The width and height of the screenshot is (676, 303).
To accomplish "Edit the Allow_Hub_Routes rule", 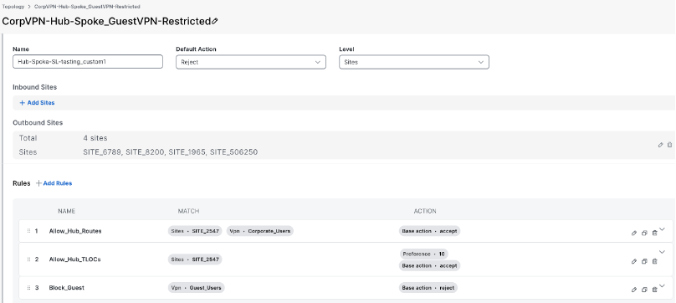I will click(634, 233).
